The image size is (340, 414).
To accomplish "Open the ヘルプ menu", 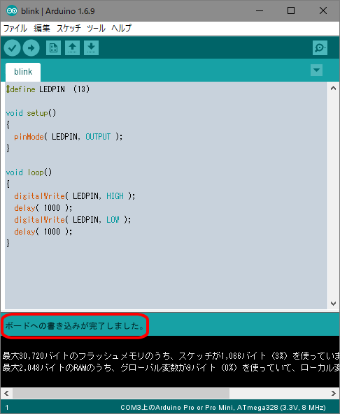I will [x=121, y=28].
